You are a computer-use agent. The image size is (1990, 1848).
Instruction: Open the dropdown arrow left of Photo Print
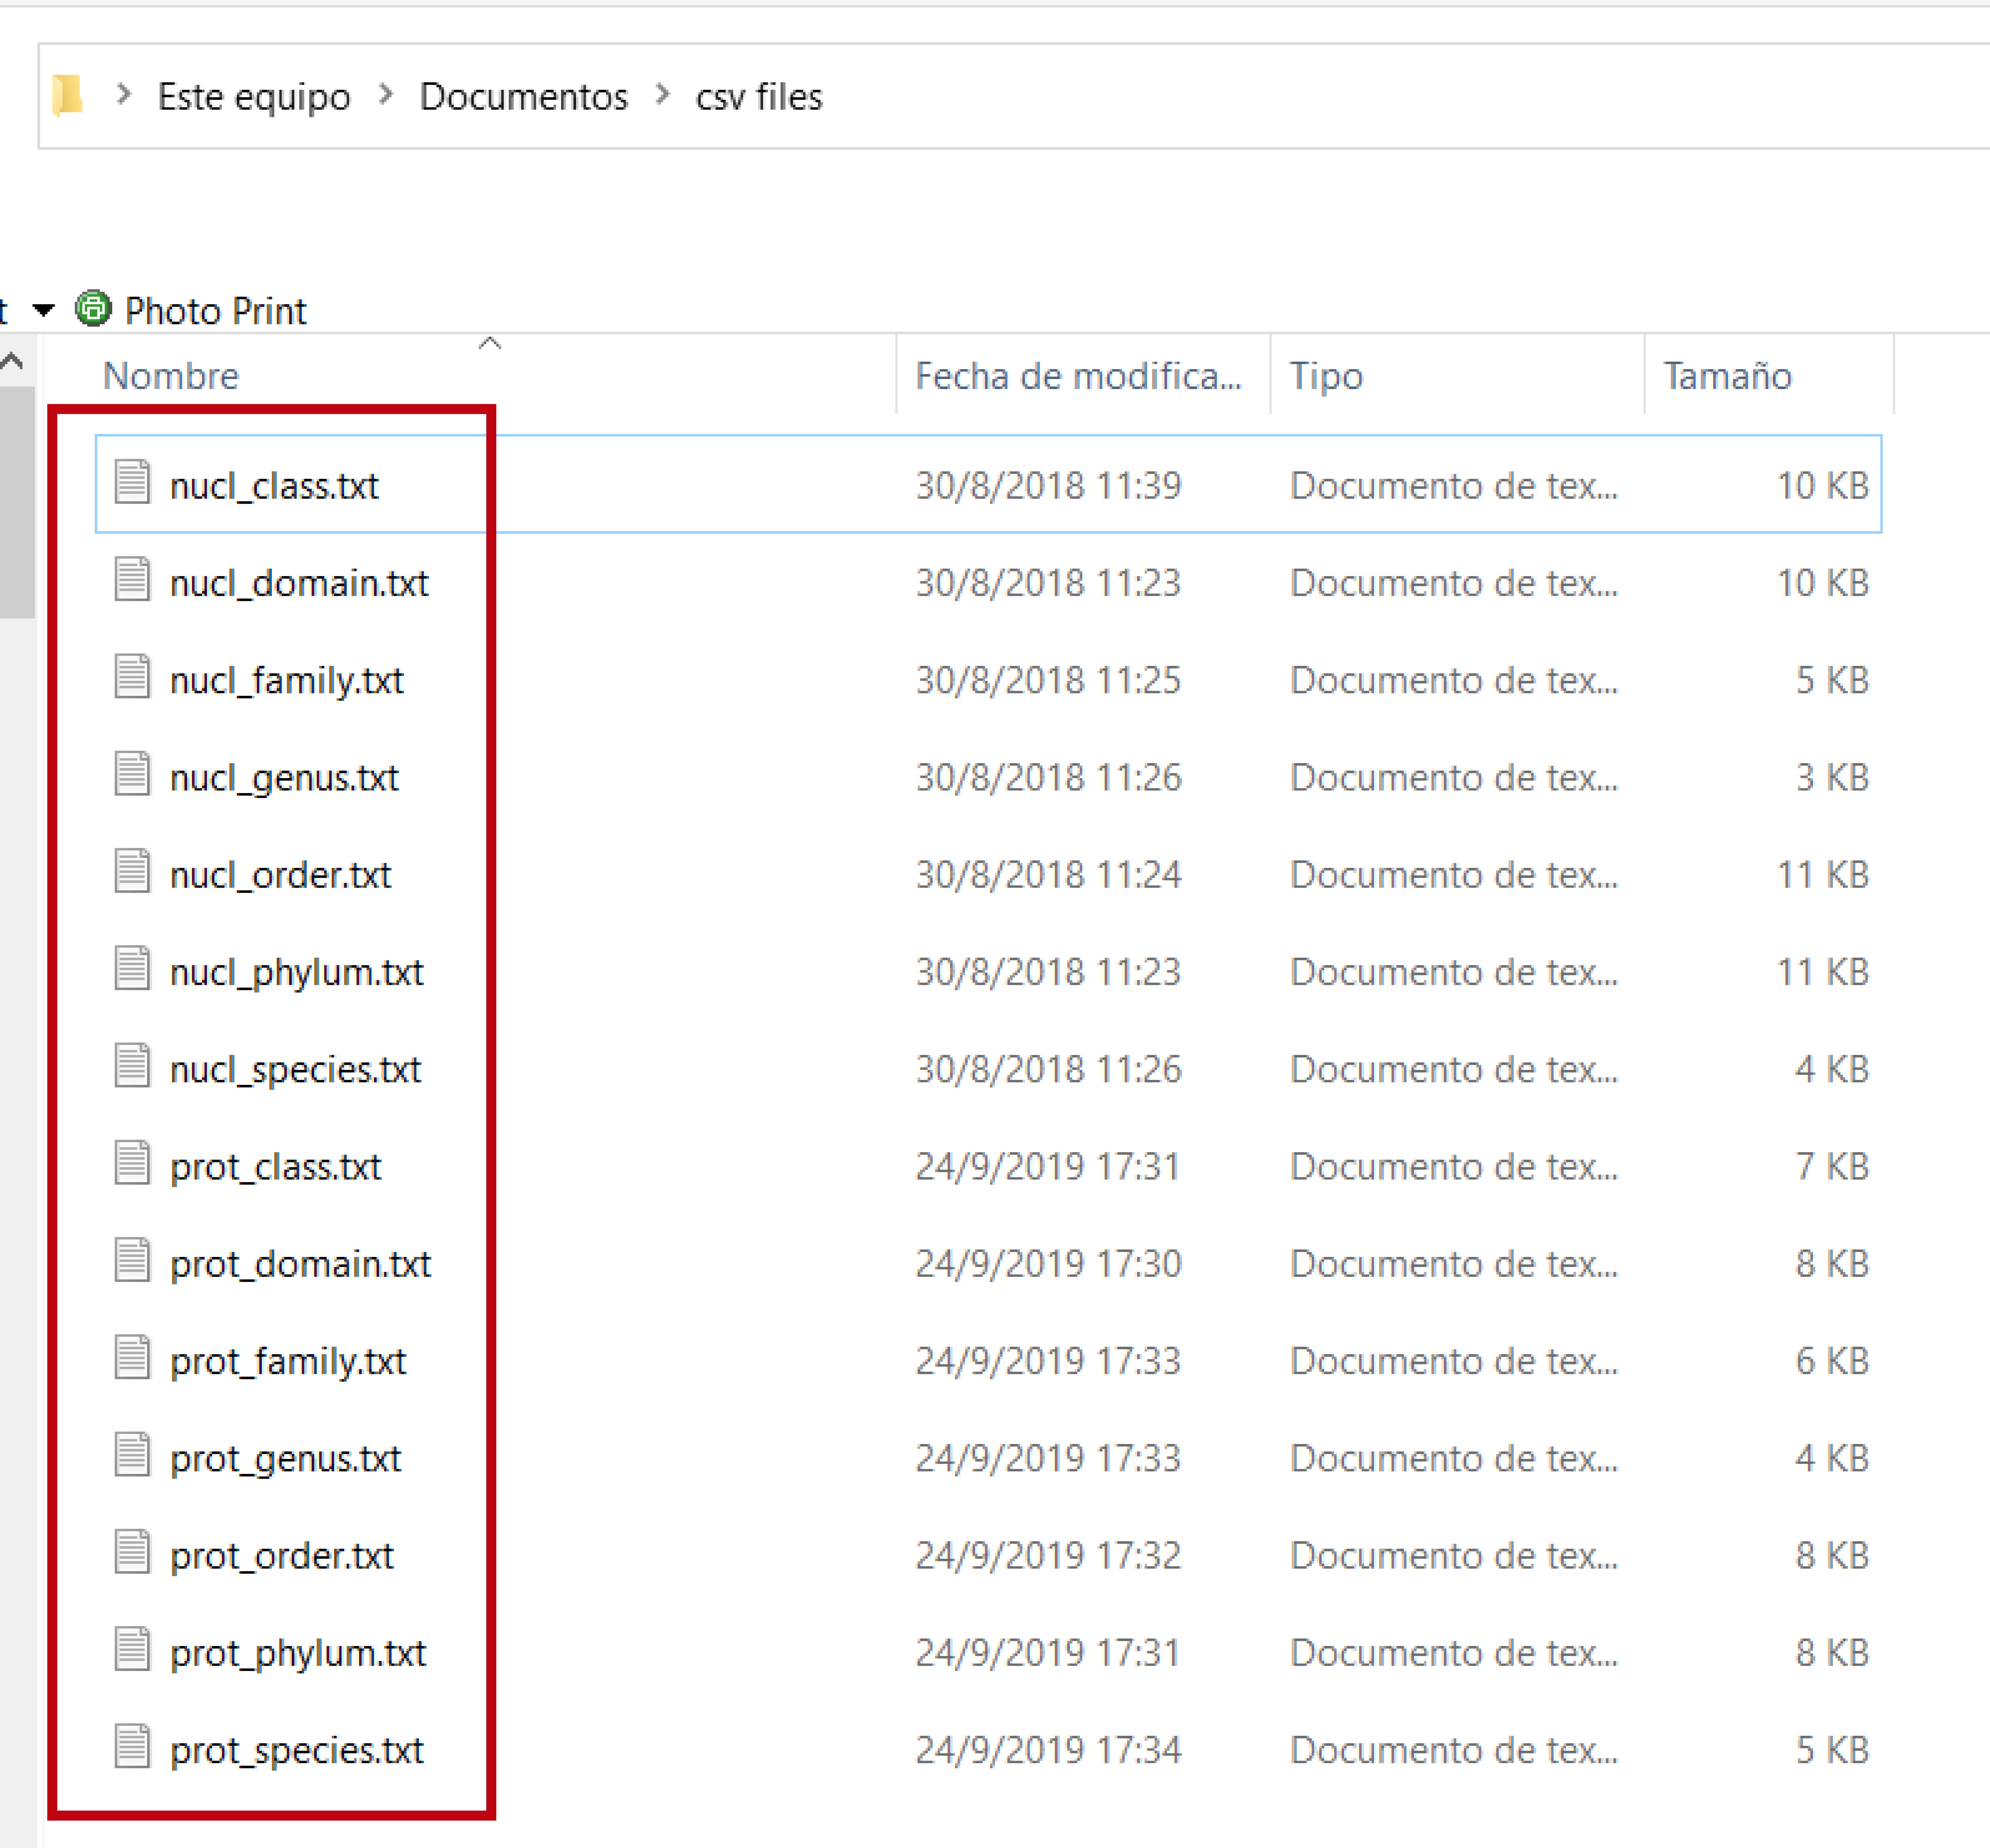tap(43, 310)
